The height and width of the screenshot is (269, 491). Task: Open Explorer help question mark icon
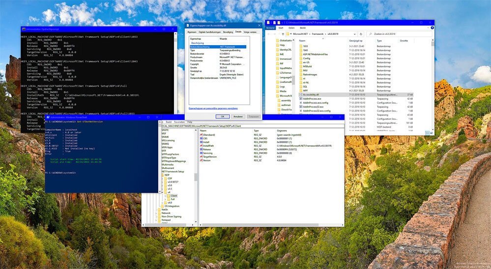(432, 28)
